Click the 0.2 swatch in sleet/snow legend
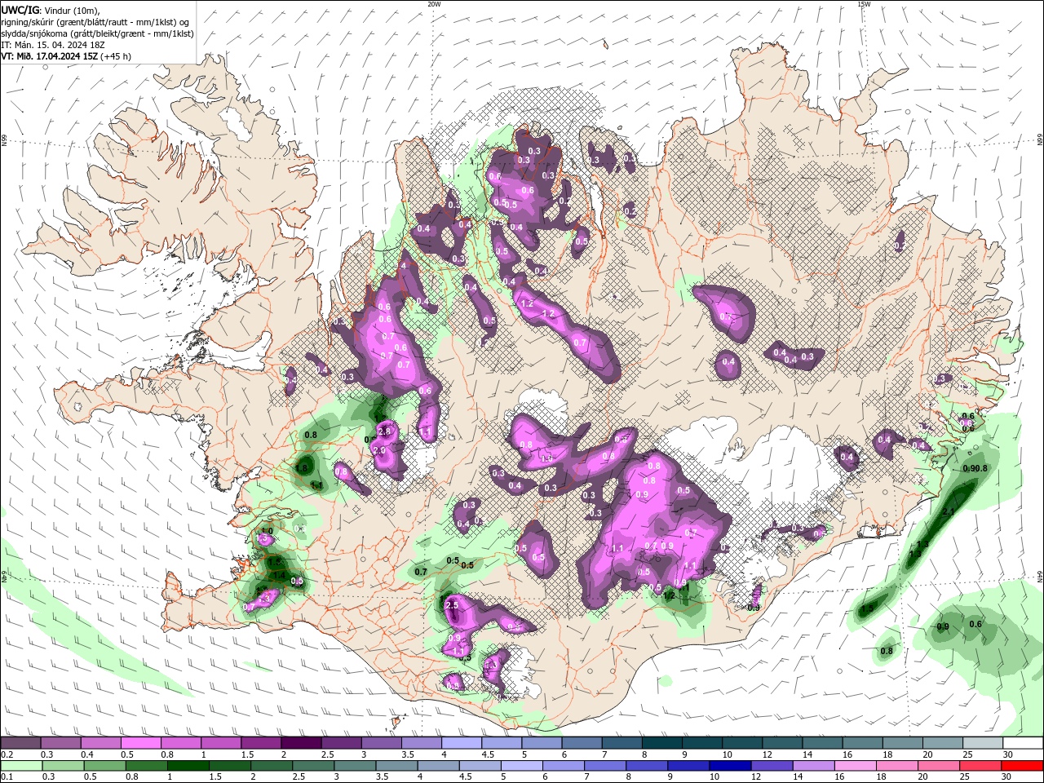1044x783 pixels. coord(20,743)
